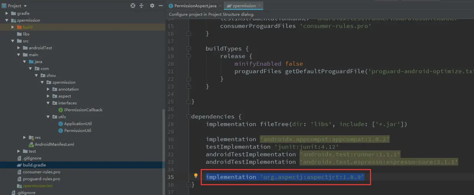This screenshot has width=474, height=195.
Task: Click 'minifyEnabled' in the release block
Action: click(258, 64)
